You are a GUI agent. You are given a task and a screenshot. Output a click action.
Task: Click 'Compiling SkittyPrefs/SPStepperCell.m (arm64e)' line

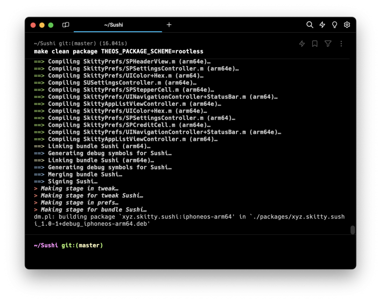pyautogui.click(x=124, y=90)
